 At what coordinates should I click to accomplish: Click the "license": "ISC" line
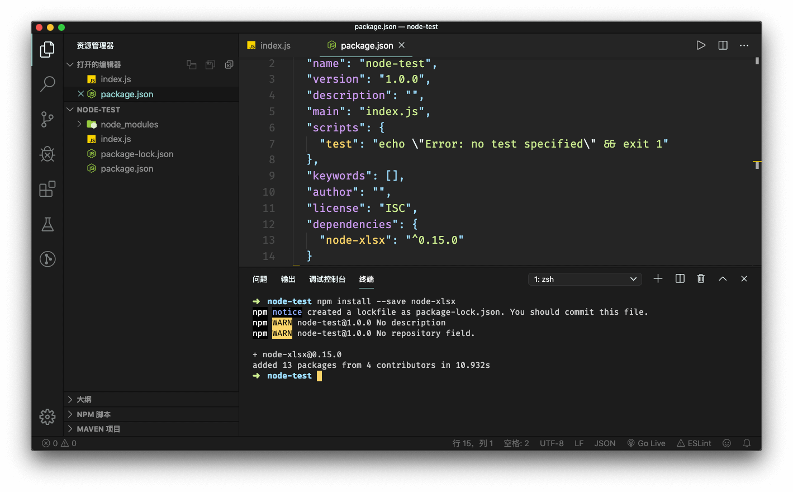click(x=362, y=208)
